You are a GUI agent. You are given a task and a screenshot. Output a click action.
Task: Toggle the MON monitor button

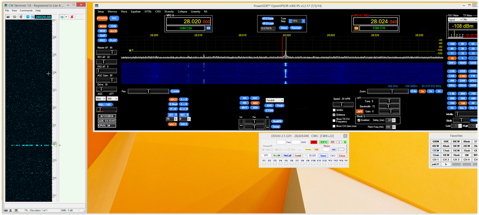pos(103,26)
